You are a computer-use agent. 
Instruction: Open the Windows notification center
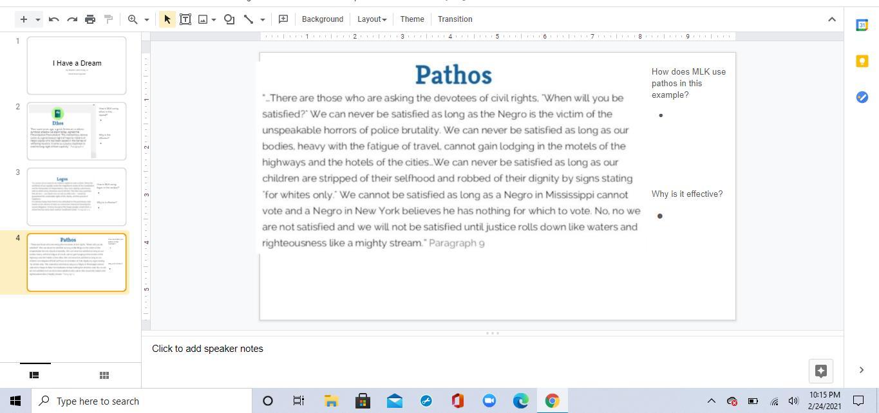pos(858,401)
